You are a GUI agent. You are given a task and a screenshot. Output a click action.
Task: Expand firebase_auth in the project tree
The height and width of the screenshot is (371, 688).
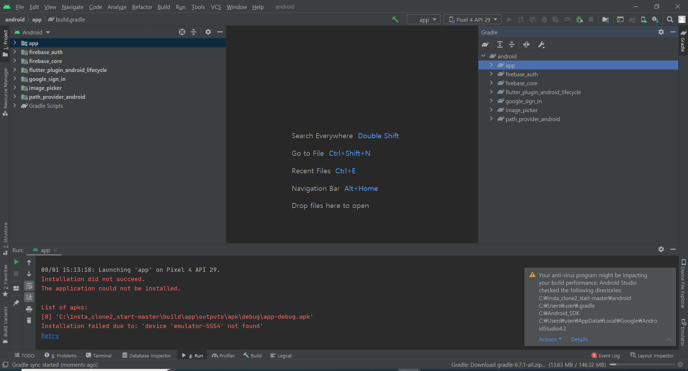15,52
